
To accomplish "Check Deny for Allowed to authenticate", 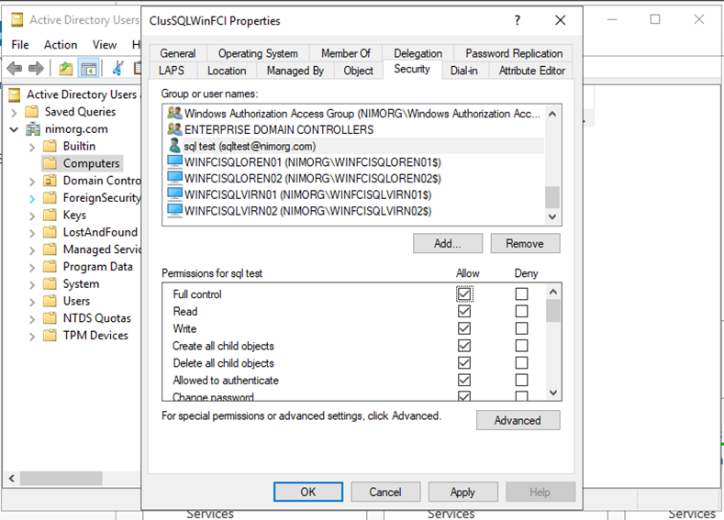I will [x=522, y=380].
